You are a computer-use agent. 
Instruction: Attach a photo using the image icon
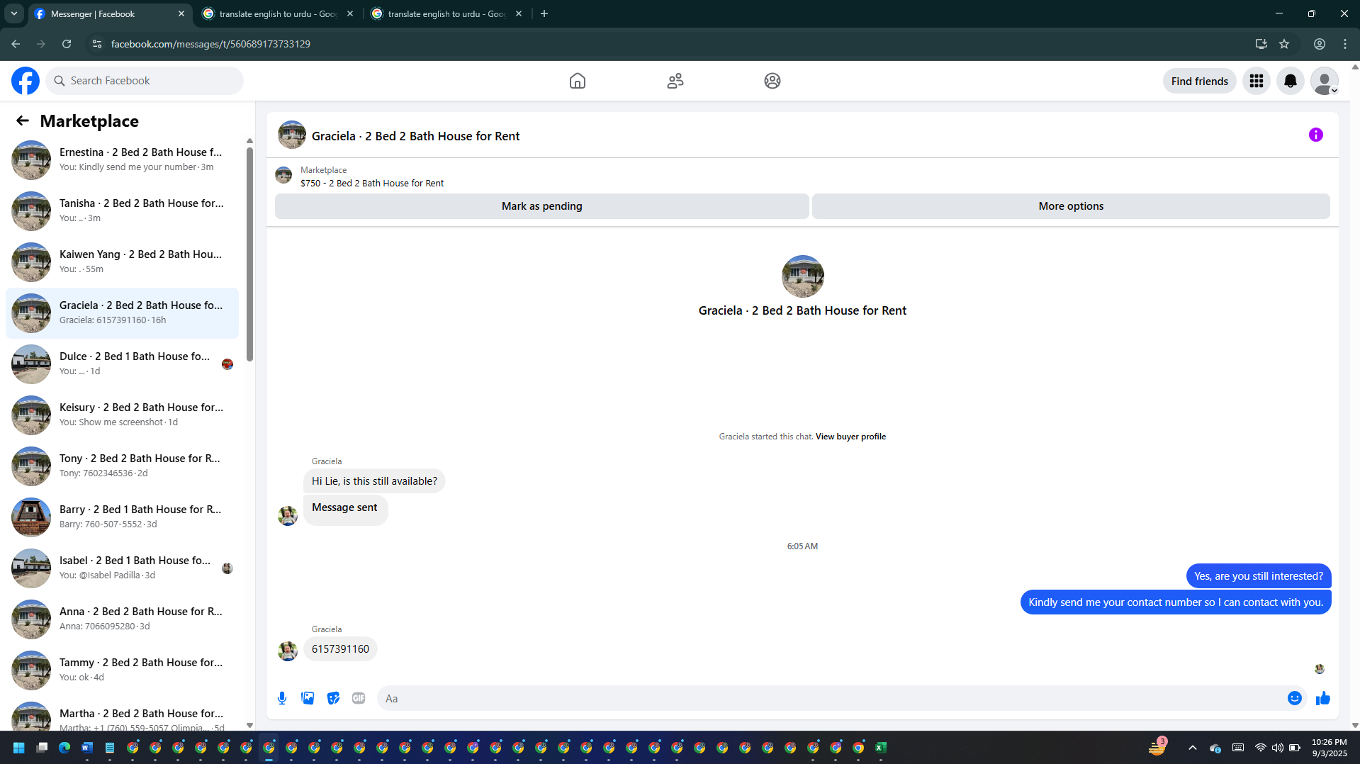pyautogui.click(x=308, y=699)
